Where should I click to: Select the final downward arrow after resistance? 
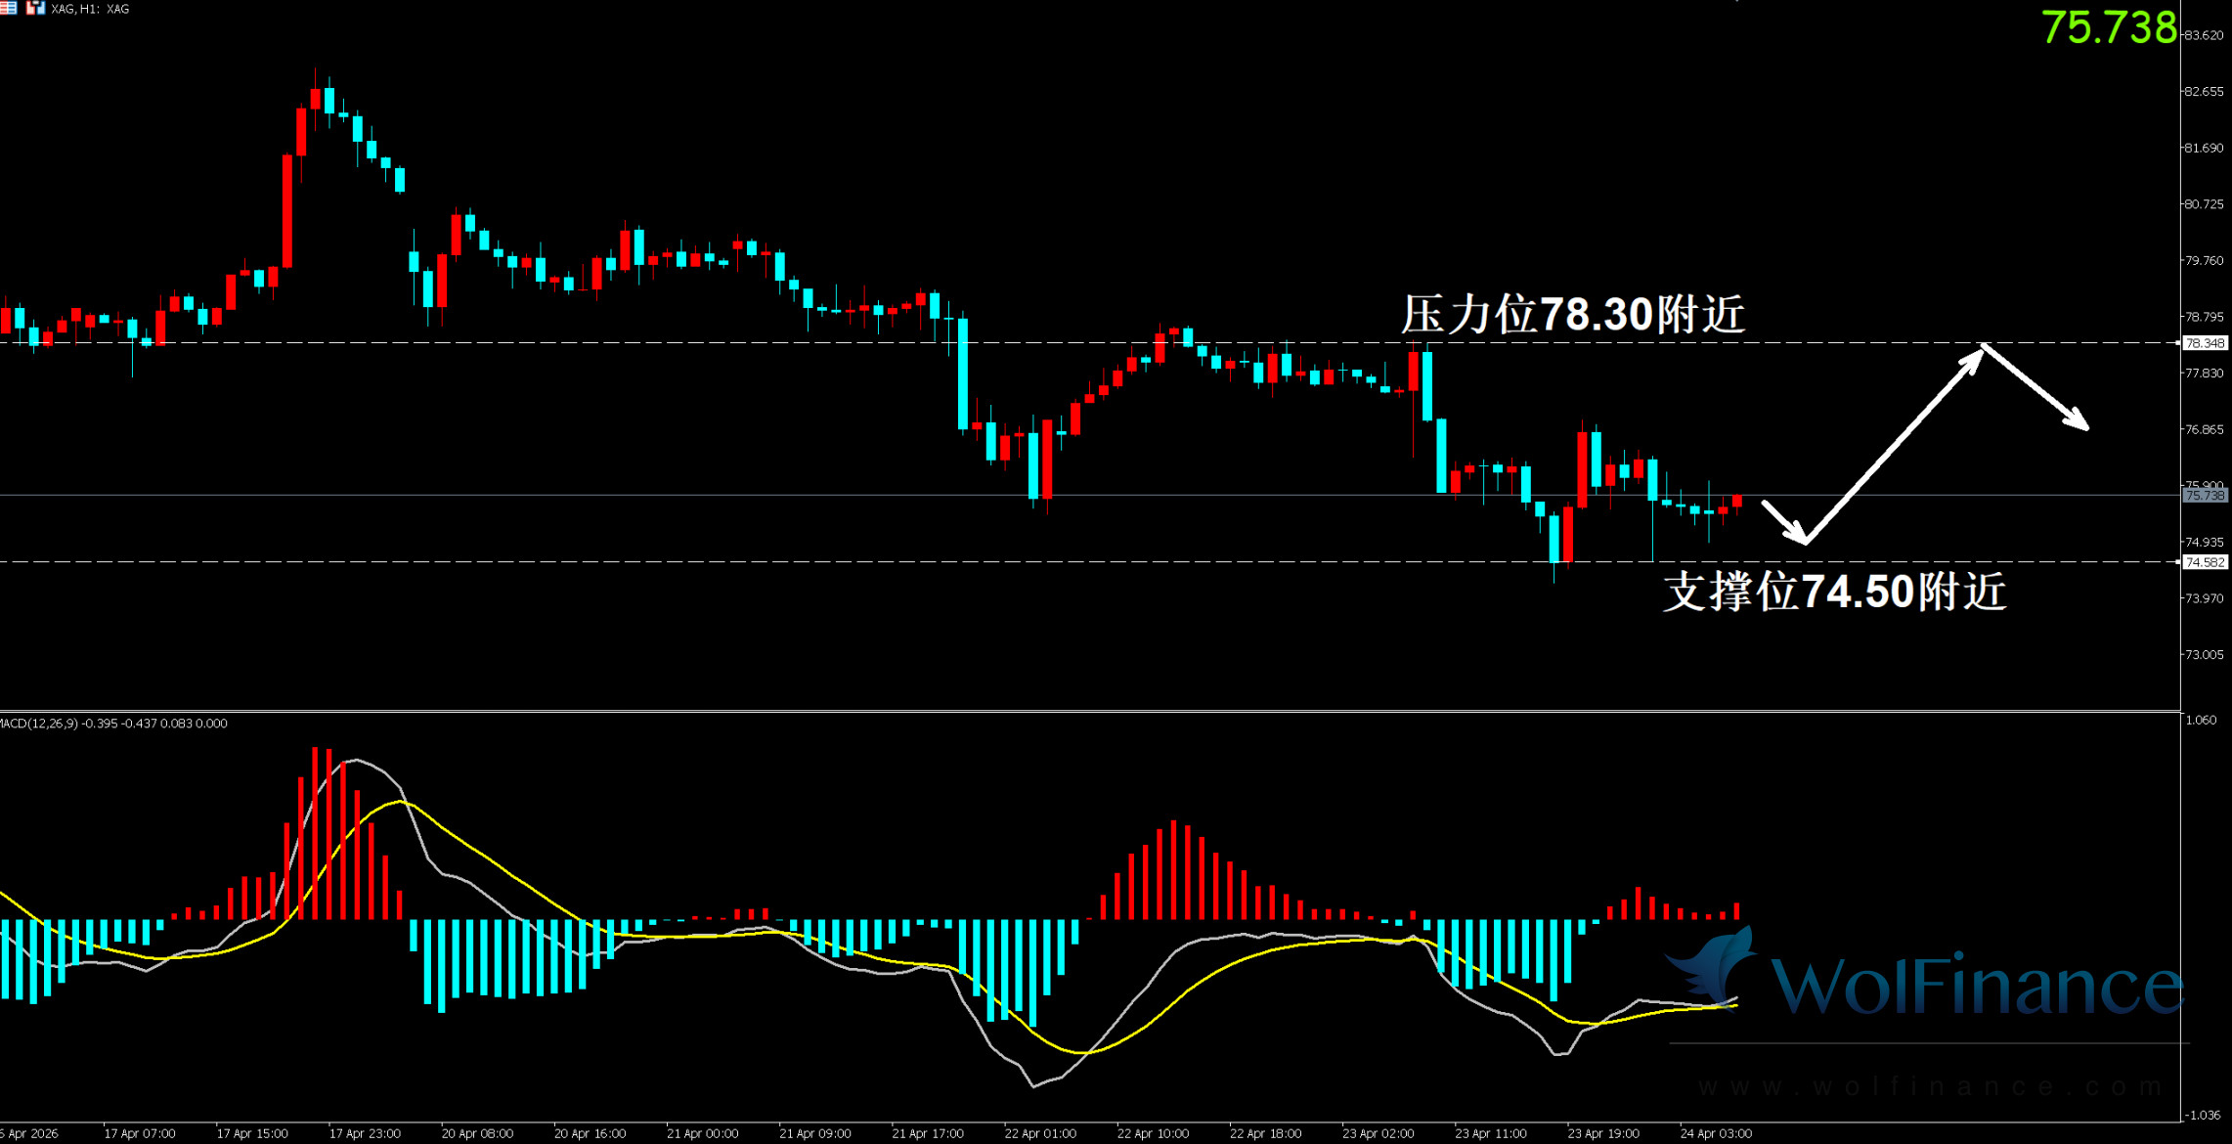coord(2035,387)
